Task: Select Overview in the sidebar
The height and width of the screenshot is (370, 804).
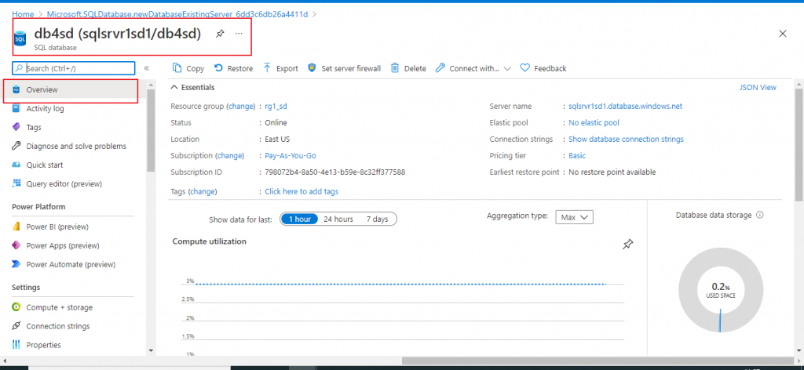Action: [x=71, y=89]
